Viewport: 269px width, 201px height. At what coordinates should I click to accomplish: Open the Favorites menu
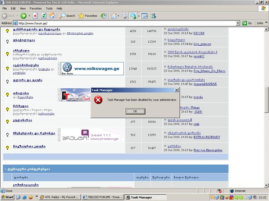(x=35, y=8)
